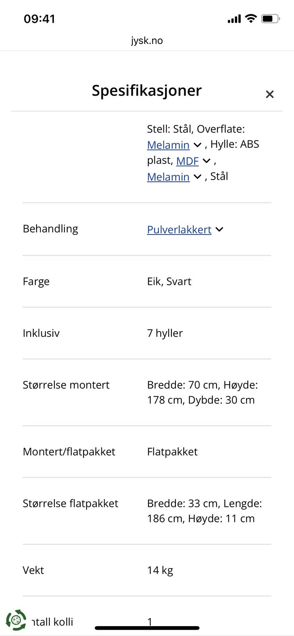Expand the chevron beside the first Melamin
This screenshot has width=294, height=636.
[x=197, y=145]
